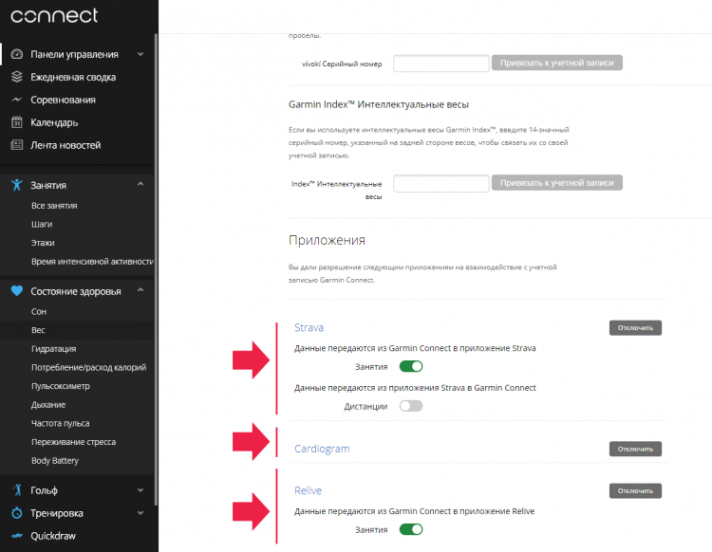
Task: Click the sidebar vertical scrollbar
Action: click(157, 270)
